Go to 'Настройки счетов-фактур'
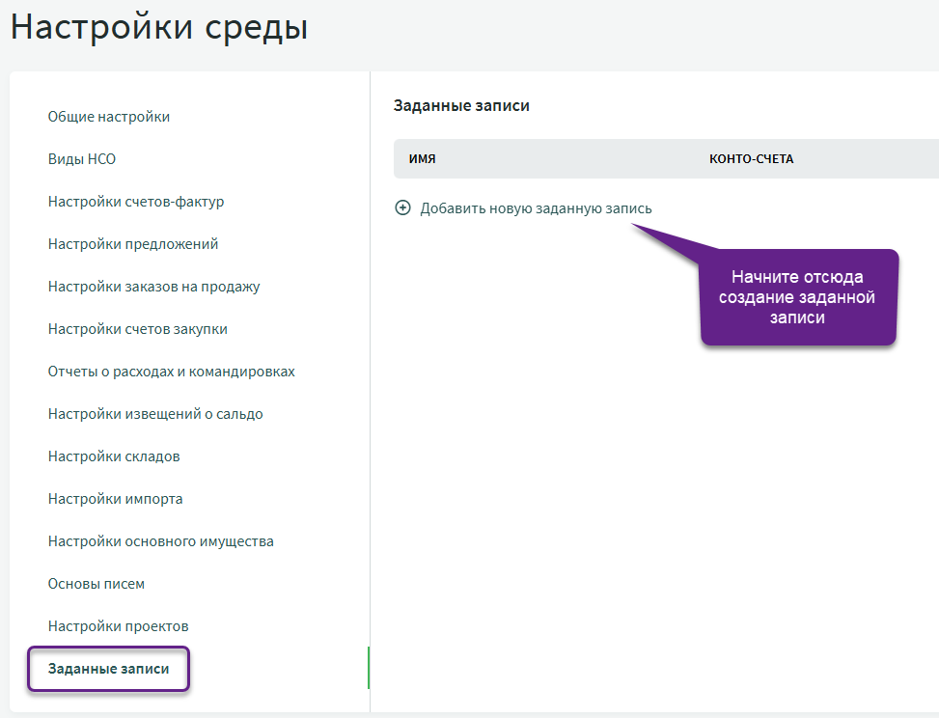Image resolution: width=939 pixels, height=718 pixels. (136, 202)
